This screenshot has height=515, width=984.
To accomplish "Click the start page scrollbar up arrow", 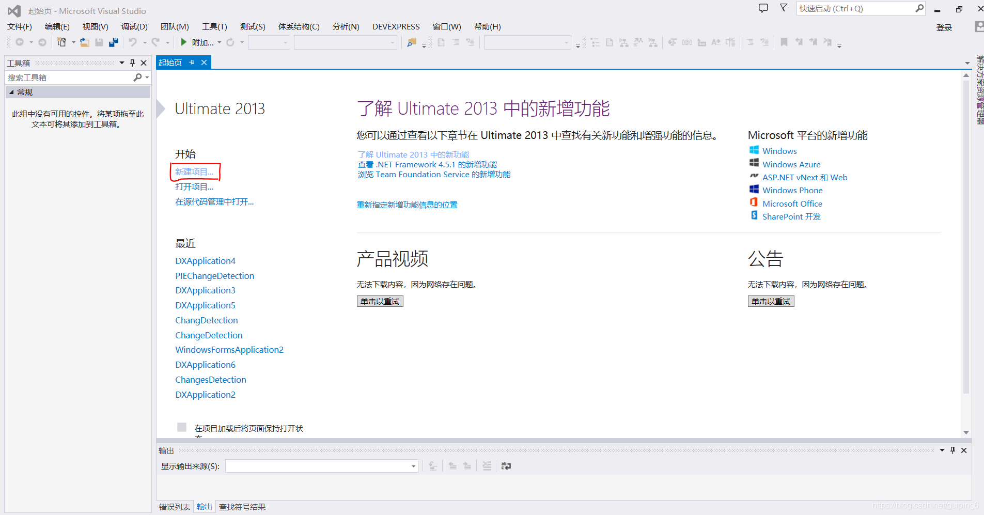I will (x=966, y=75).
